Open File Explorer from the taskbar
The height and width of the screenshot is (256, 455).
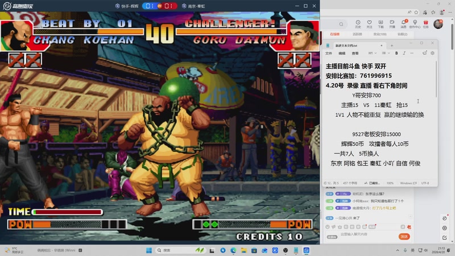coord(244,250)
